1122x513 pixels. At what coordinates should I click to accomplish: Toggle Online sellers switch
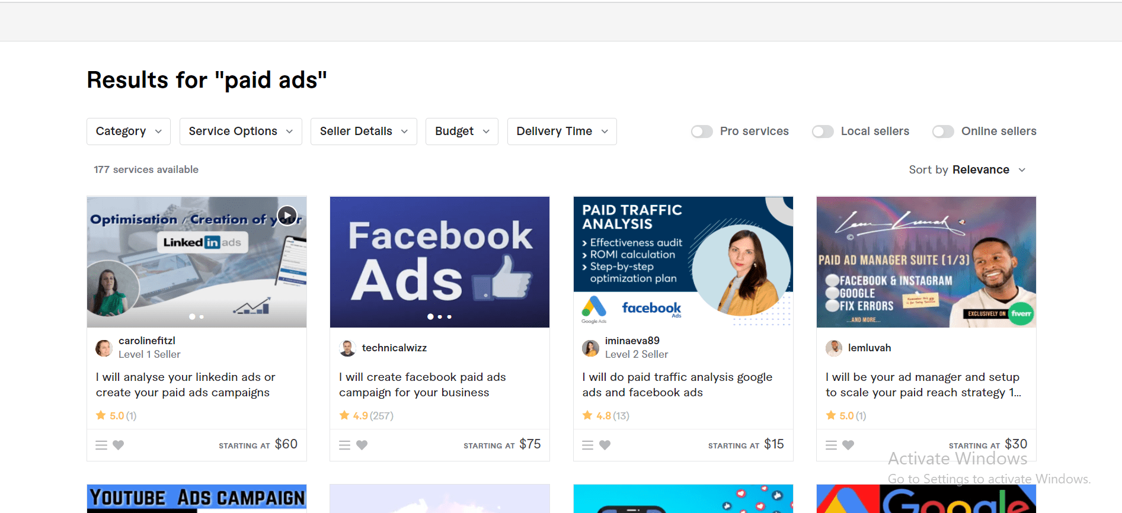point(943,132)
